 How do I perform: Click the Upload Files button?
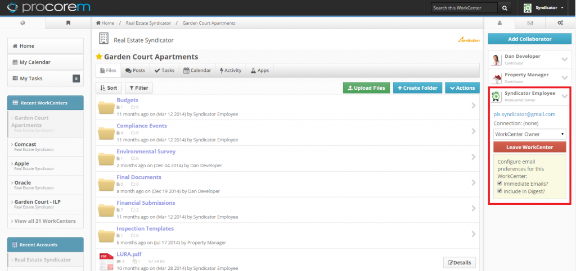coord(366,88)
